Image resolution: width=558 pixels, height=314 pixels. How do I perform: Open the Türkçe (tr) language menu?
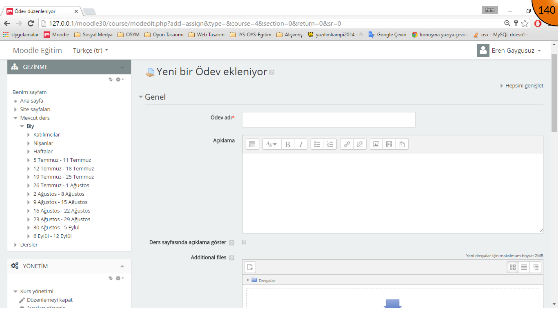tap(90, 50)
